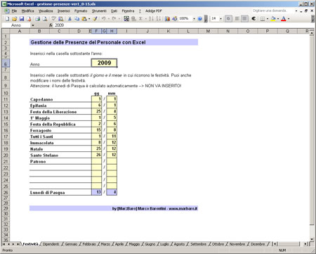The image size is (316, 254).
Task: Click the Borders toolbar icon
Action: tap(263, 19)
